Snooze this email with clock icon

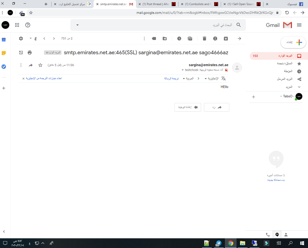(x=179, y=38)
